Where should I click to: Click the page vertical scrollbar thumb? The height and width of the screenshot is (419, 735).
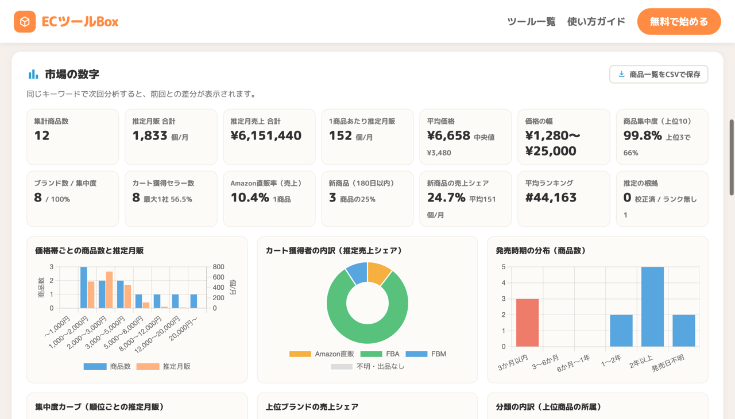(x=732, y=157)
